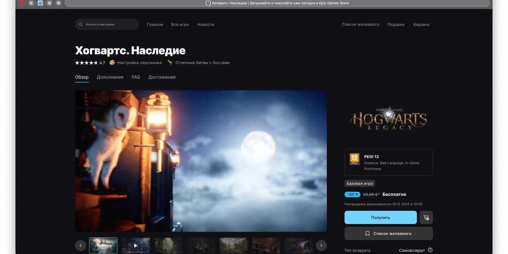Click the Самовозврат refund type text
This screenshot has width=508, height=254.
[412, 250]
